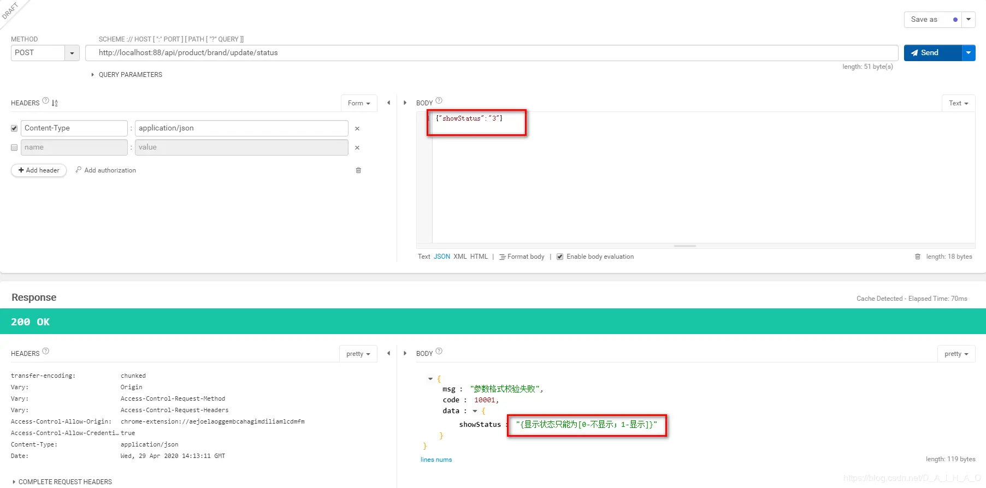Open Send button dropdown arrow
This screenshot has height=488, width=986.
coord(969,53)
